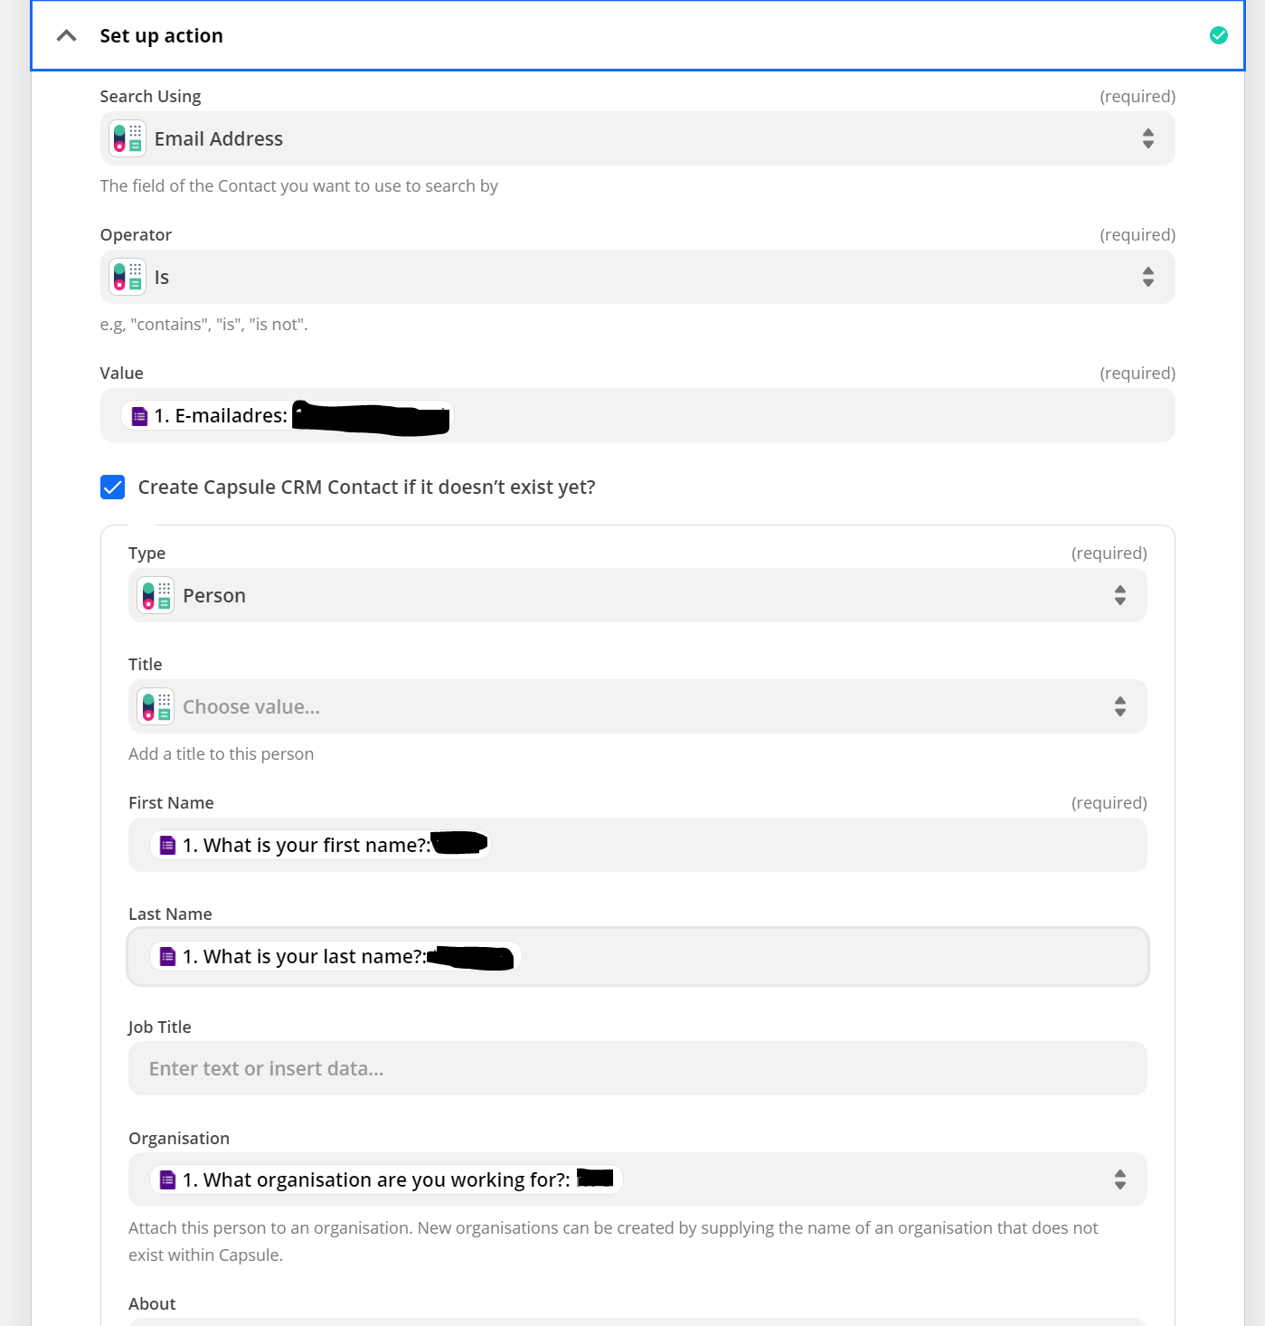The image size is (1265, 1326).
Task: Click the Capsule CRM icon in Search Using field
Action: (x=127, y=139)
